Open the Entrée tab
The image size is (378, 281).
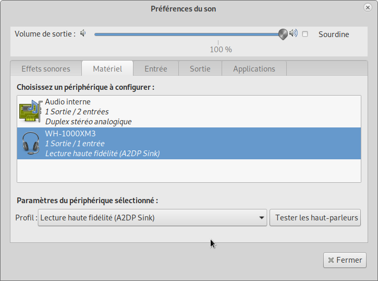coord(156,69)
